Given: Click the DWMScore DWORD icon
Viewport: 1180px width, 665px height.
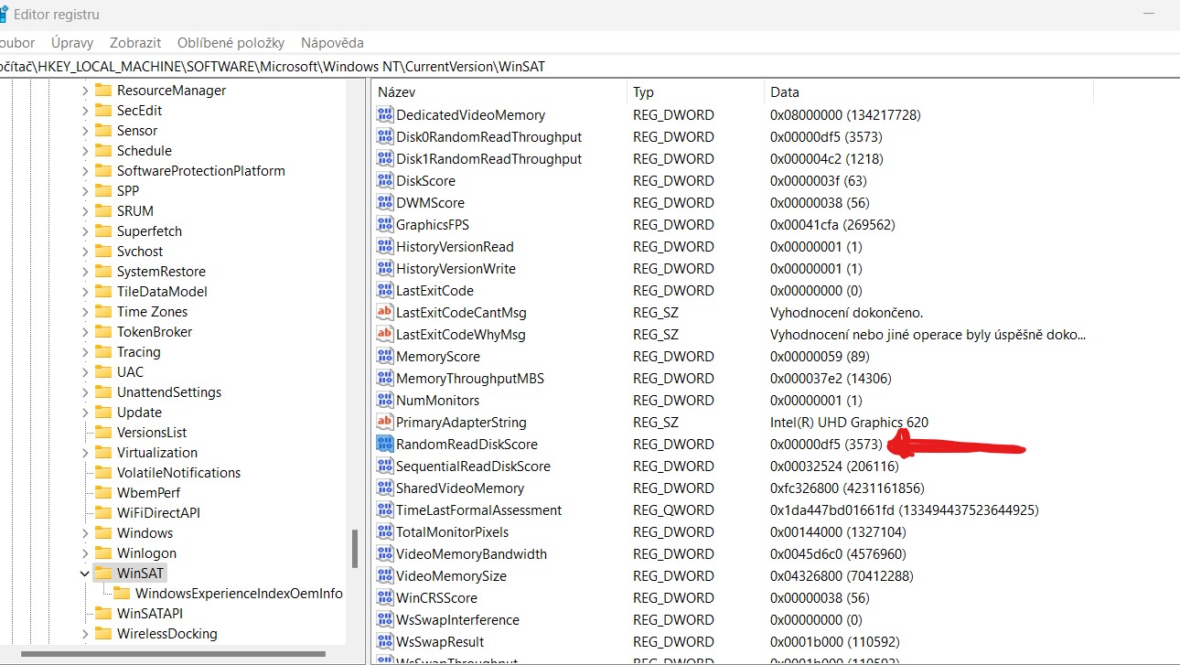Looking at the screenshot, I should click(x=384, y=202).
